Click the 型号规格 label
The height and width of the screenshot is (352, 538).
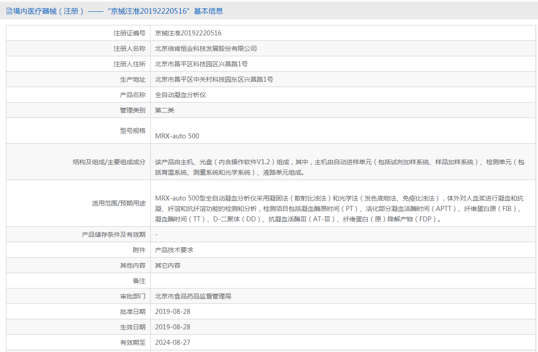pyautogui.click(x=133, y=131)
